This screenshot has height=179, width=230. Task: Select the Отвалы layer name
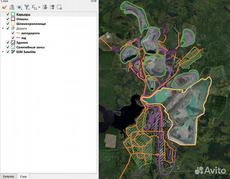[22, 19]
